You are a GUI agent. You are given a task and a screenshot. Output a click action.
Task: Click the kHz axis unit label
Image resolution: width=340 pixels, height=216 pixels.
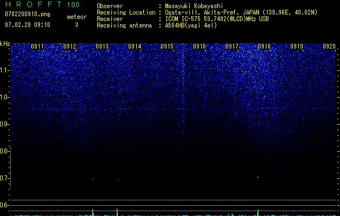coord(5,44)
